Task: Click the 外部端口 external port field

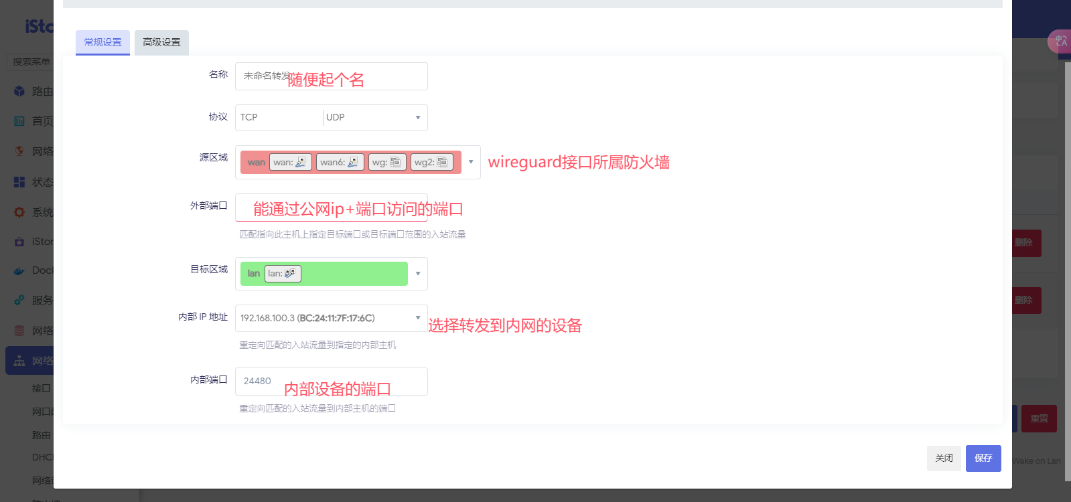Action: 331,207
